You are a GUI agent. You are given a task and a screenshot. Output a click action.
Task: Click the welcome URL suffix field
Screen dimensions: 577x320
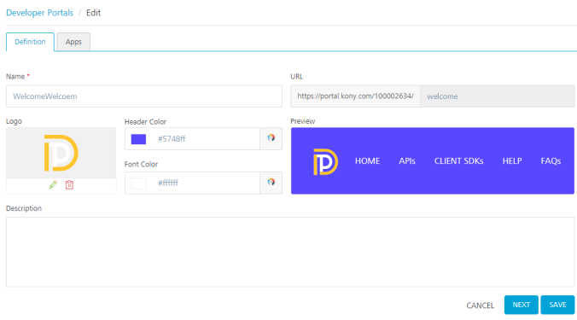click(497, 96)
